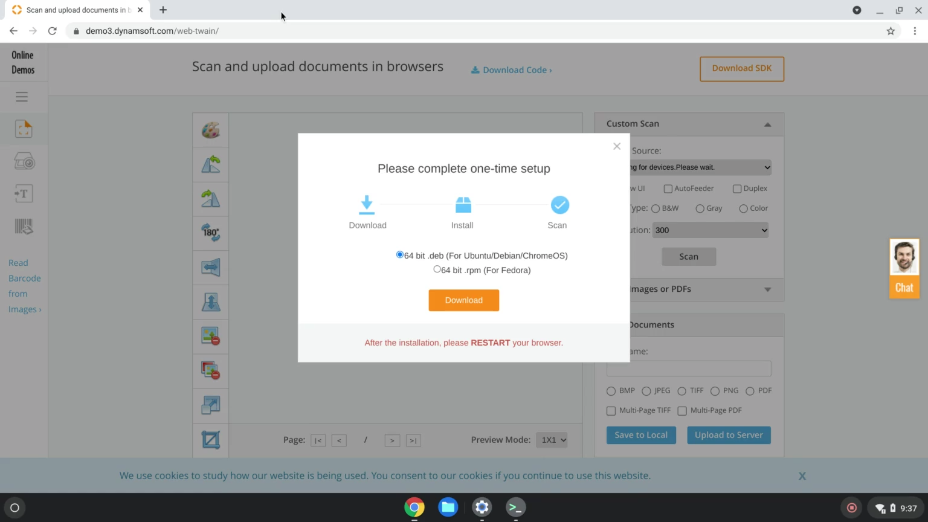Select JPEG file format

[646, 391]
